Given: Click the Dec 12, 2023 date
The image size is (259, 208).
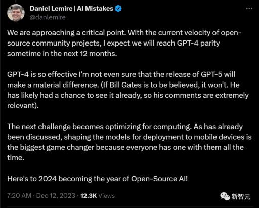Looking at the screenshot, I should click(56, 196).
